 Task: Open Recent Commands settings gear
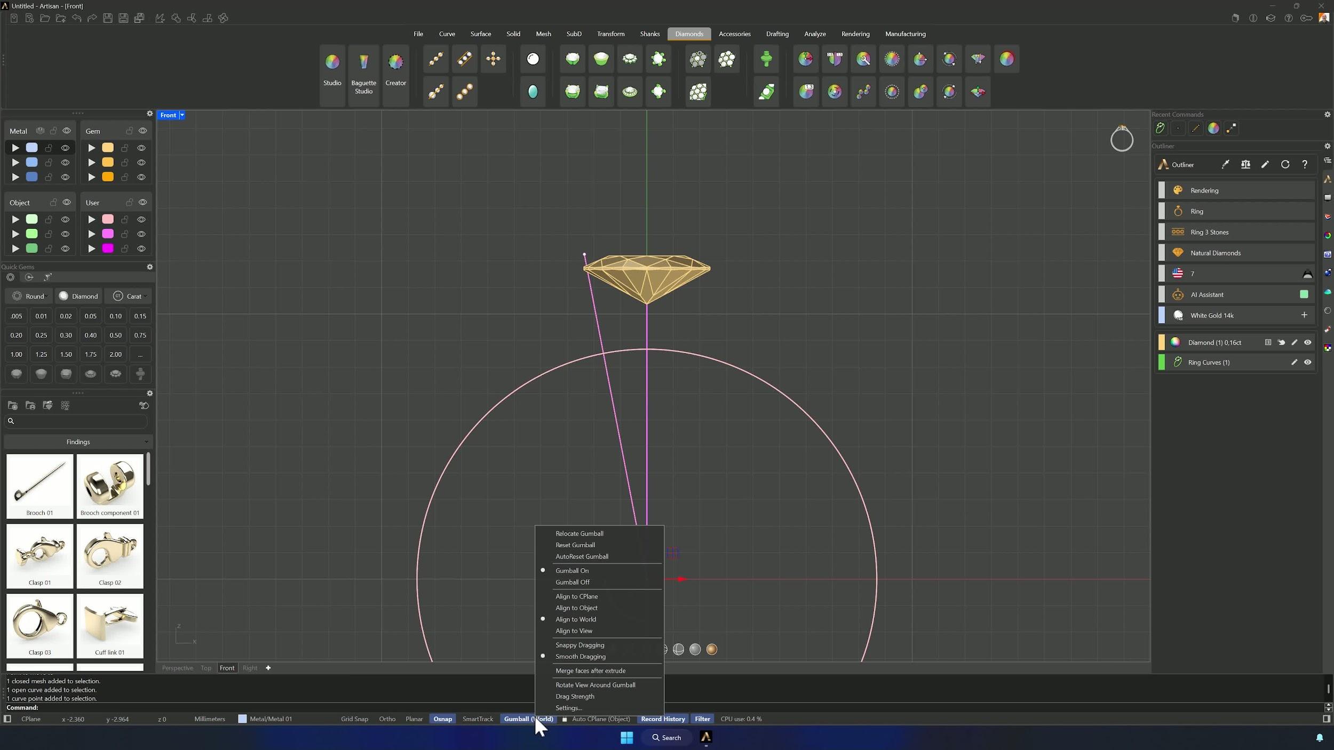[x=1327, y=115]
